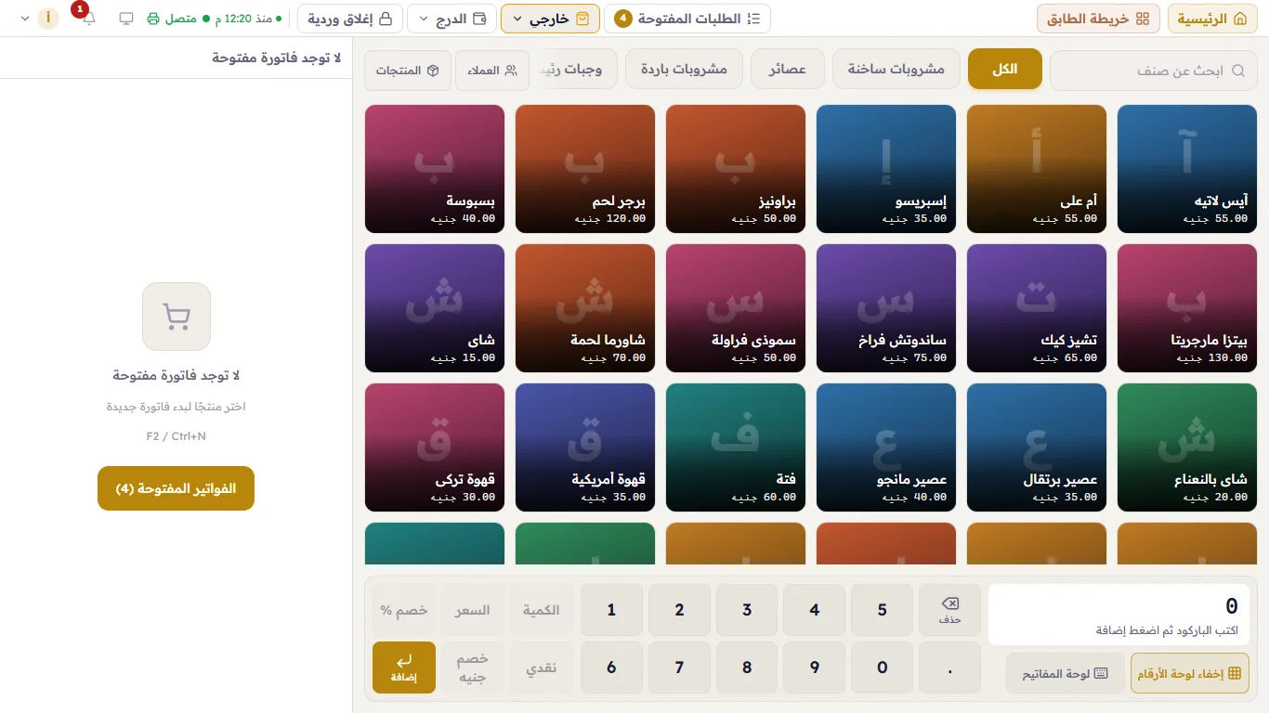
Task: Open the notifications bell
Action: coord(89,19)
